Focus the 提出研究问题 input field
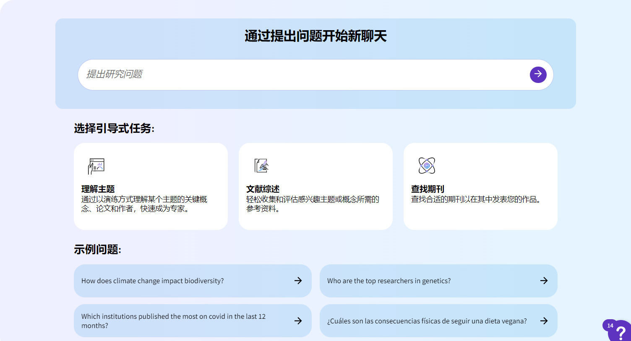Screen dimensions: 631x341 click(302, 75)
